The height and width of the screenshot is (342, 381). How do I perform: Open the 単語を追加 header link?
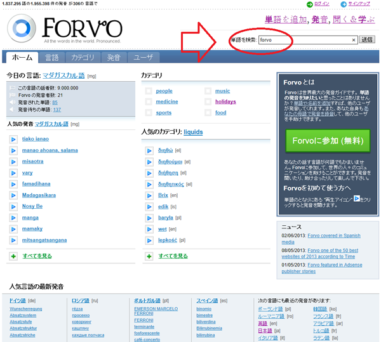(x=286, y=20)
